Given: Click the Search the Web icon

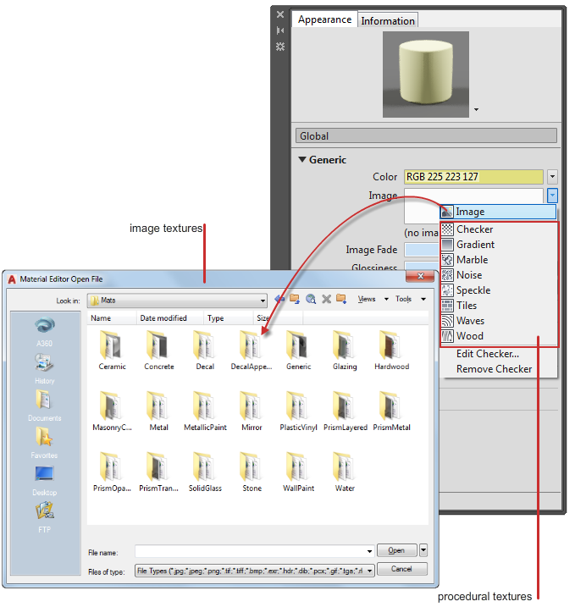Looking at the screenshot, I should click(311, 299).
